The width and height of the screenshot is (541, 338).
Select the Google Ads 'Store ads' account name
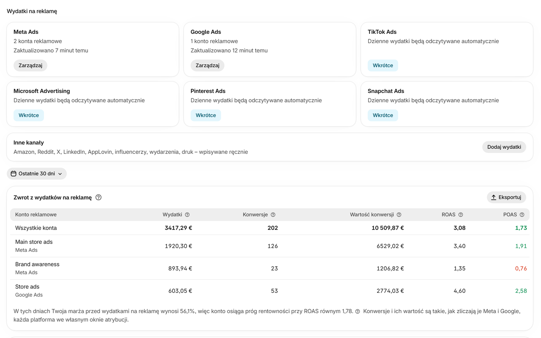point(27,286)
